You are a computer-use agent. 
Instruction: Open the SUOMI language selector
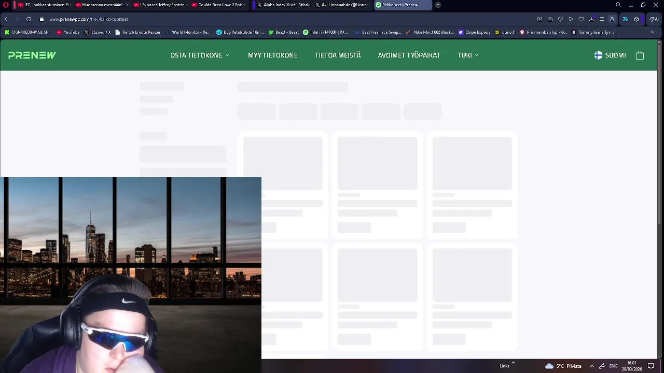pyautogui.click(x=610, y=55)
